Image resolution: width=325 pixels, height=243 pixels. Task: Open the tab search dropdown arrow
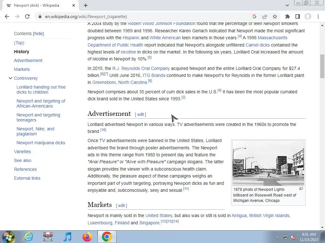(287, 5)
